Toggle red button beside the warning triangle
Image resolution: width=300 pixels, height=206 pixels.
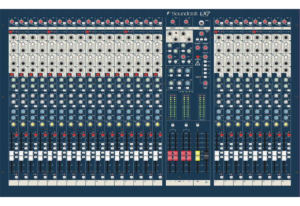coord(198,57)
